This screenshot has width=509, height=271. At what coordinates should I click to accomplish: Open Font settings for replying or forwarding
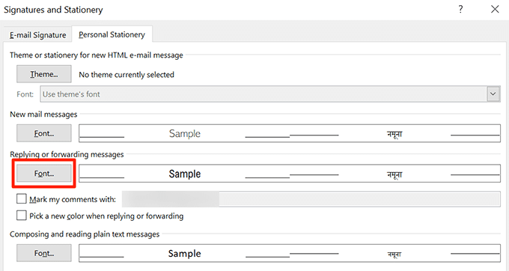tap(44, 174)
